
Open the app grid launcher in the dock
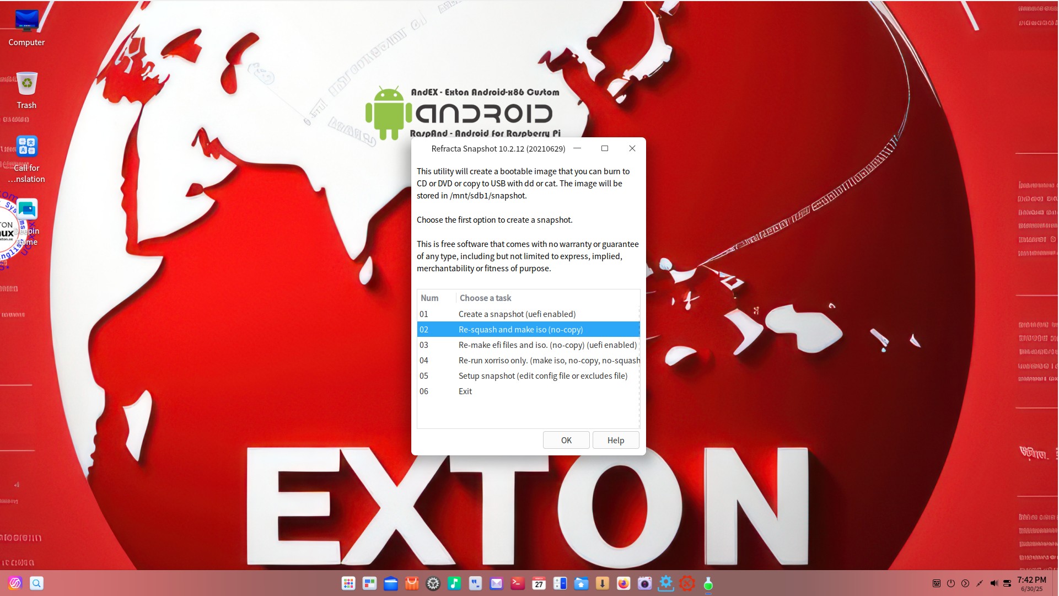pyautogui.click(x=348, y=583)
